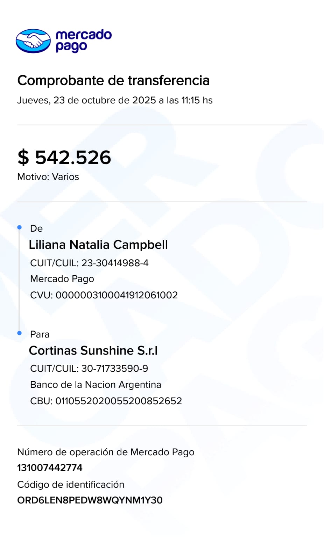Select the Comprobante de transferencia heading
This screenshot has width=324, height=537.
(113, 80)
